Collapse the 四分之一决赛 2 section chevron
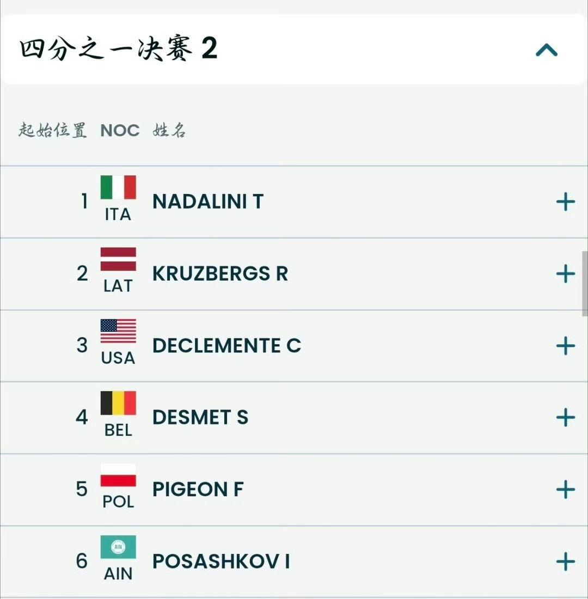 547,50
